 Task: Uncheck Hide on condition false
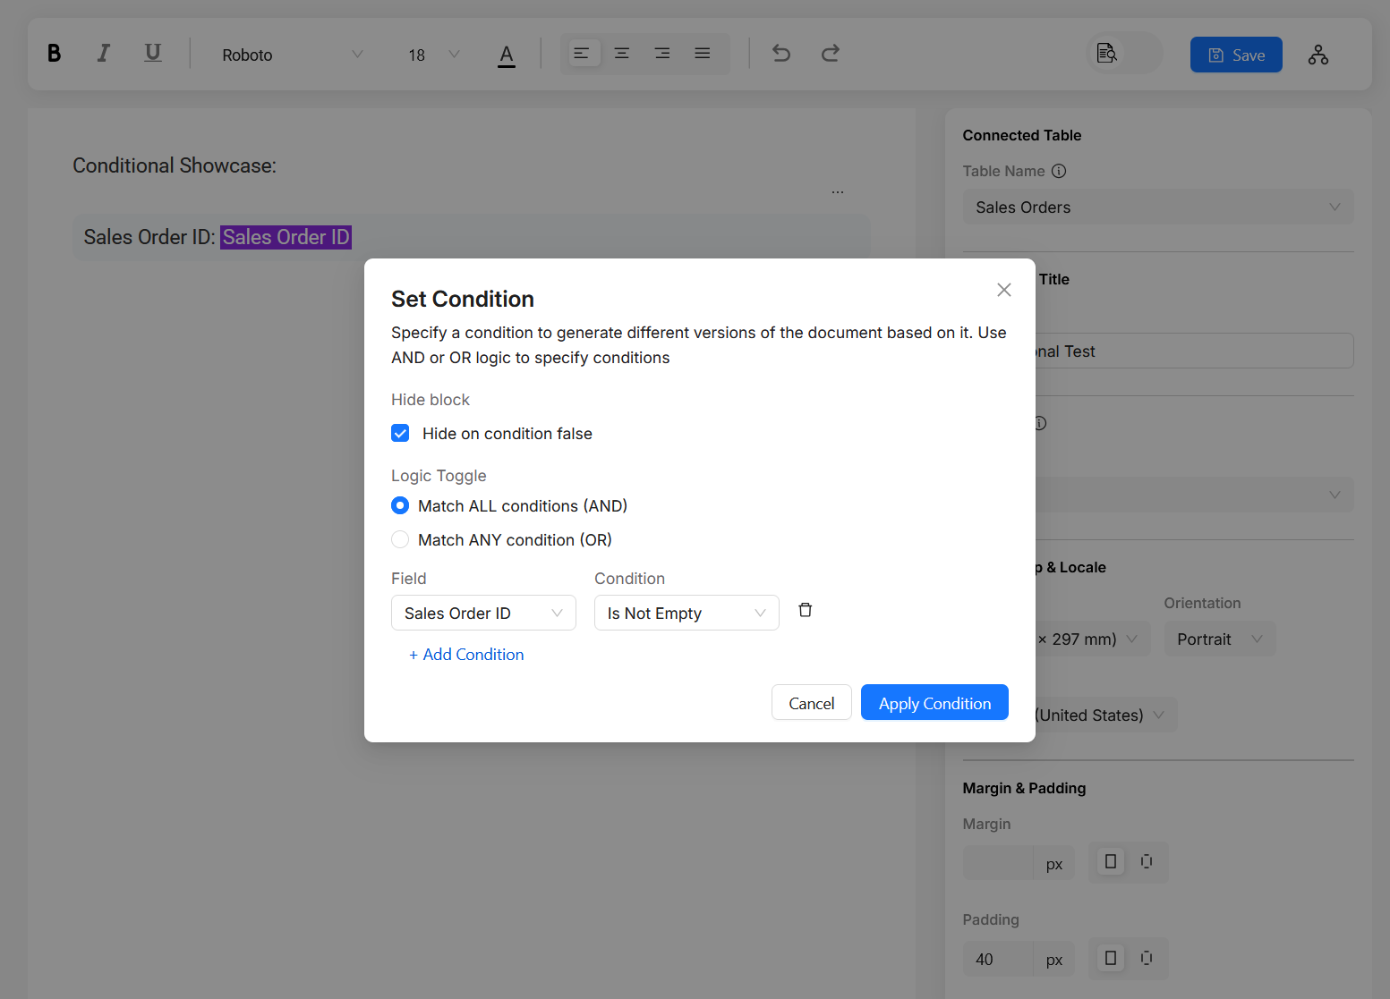pos(400,434)
